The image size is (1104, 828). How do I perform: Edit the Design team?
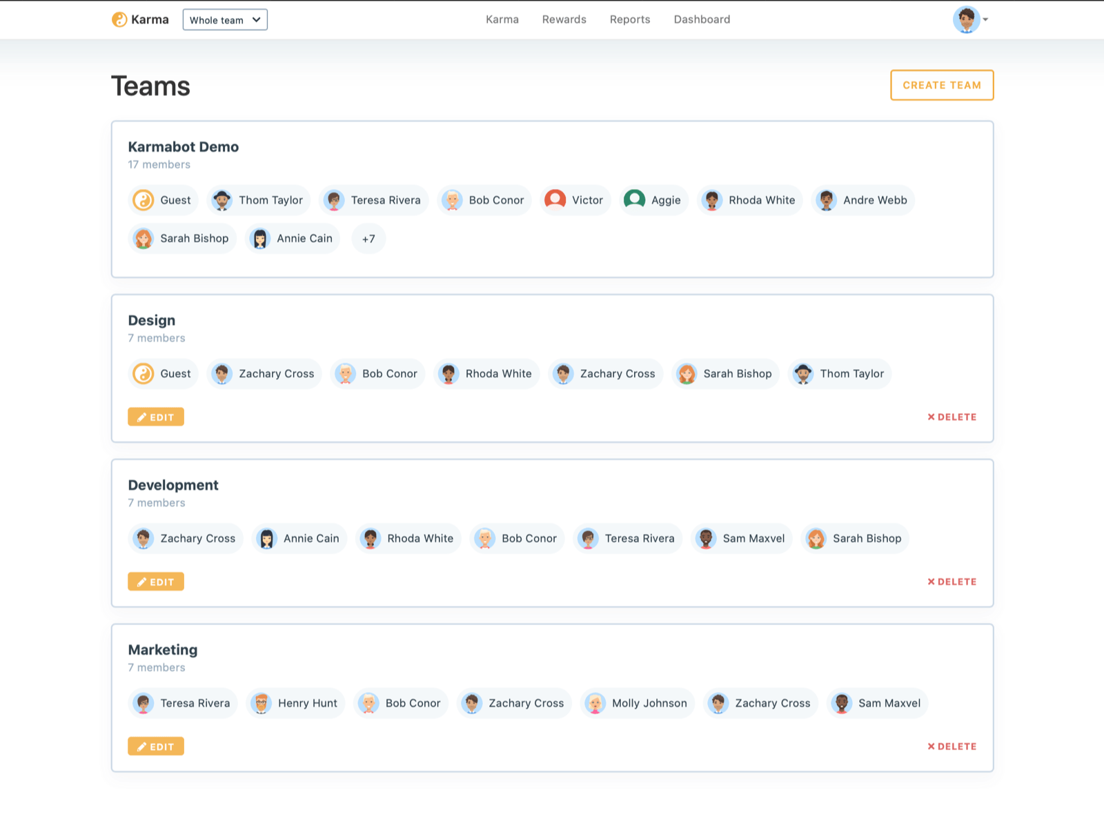[x=156, y=417]
